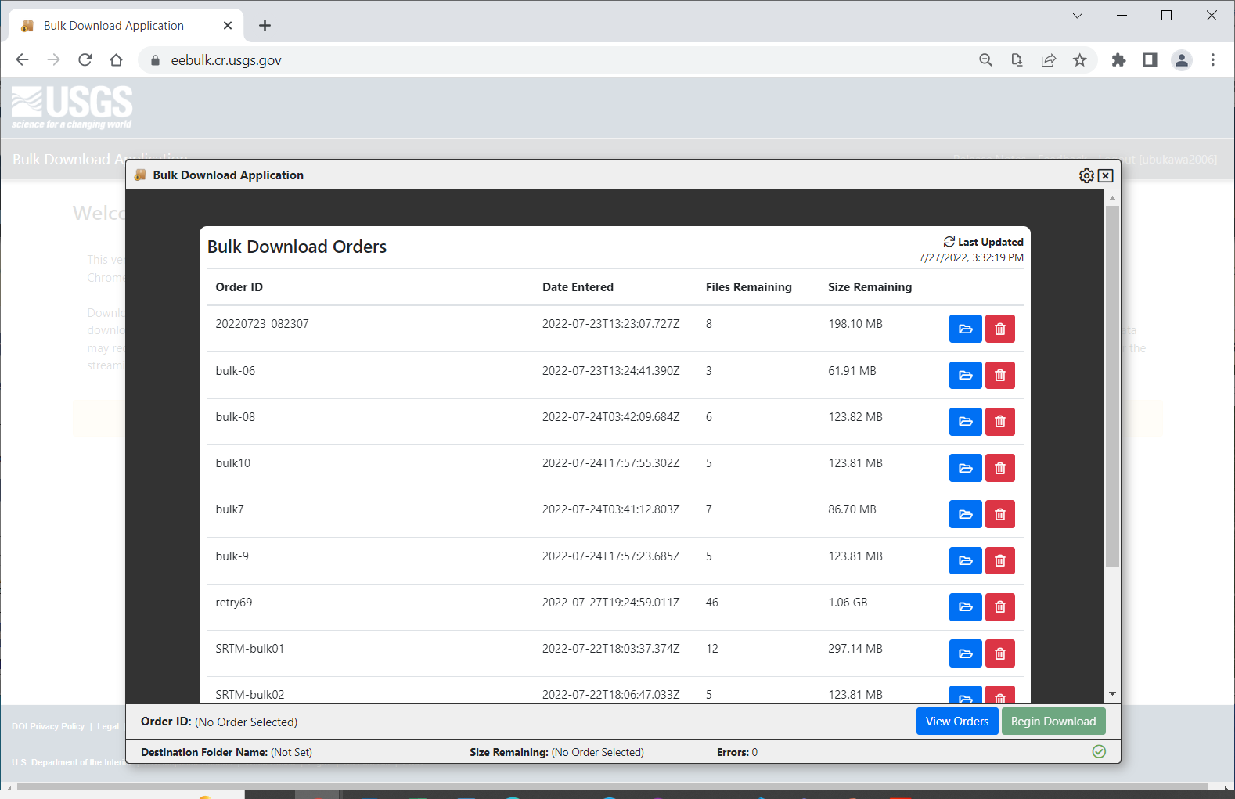Close the Bulk Download Application tab
Viewport: 1235px width, 799px height.
228,26
